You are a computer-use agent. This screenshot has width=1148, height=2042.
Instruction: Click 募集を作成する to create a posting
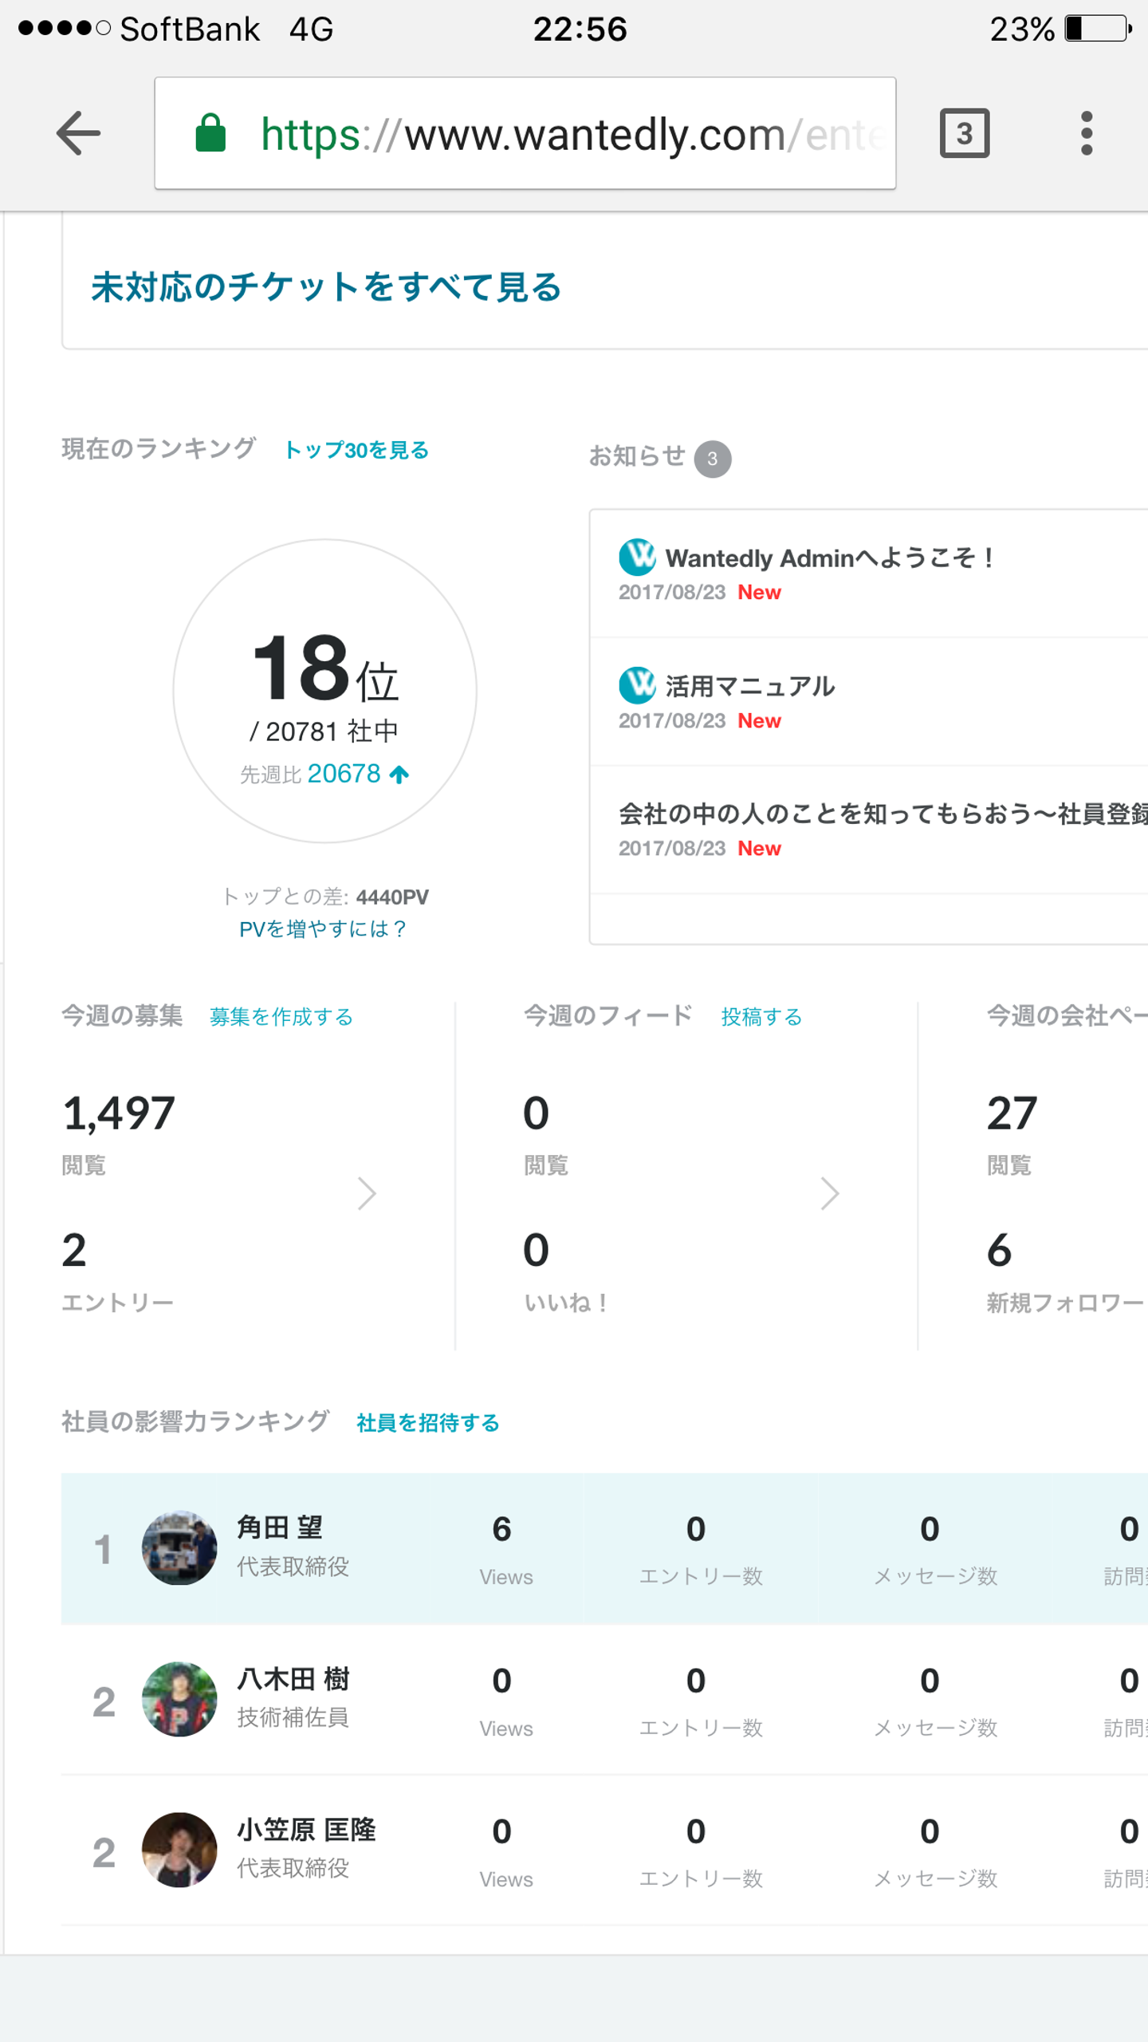281,1017
